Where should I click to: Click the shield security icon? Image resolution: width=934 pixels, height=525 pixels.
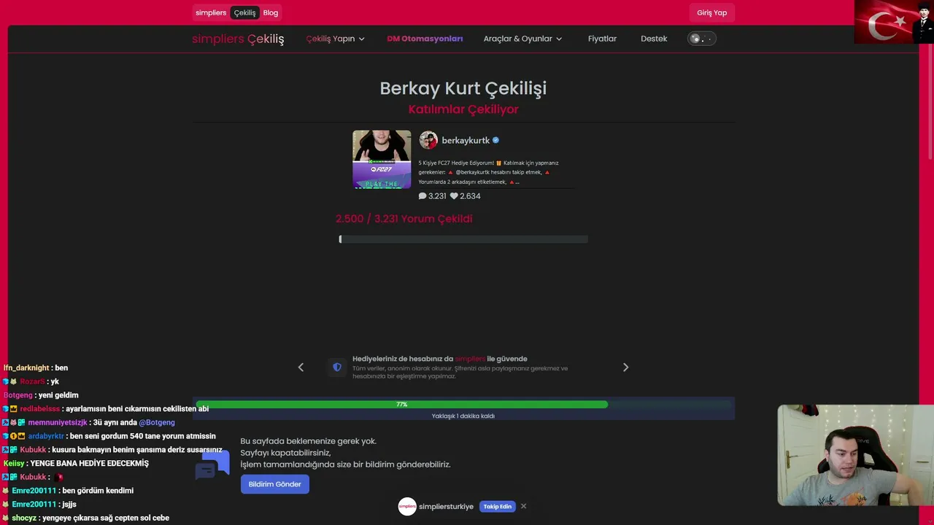(x=337, y=367)
